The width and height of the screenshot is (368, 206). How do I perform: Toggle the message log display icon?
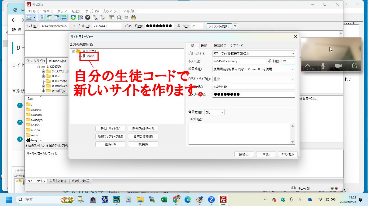42,17
